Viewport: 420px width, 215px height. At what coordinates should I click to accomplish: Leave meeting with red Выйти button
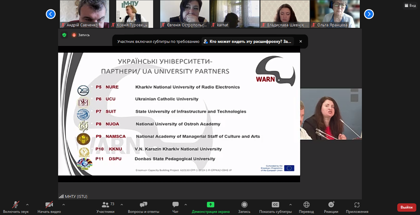(407, 207)
